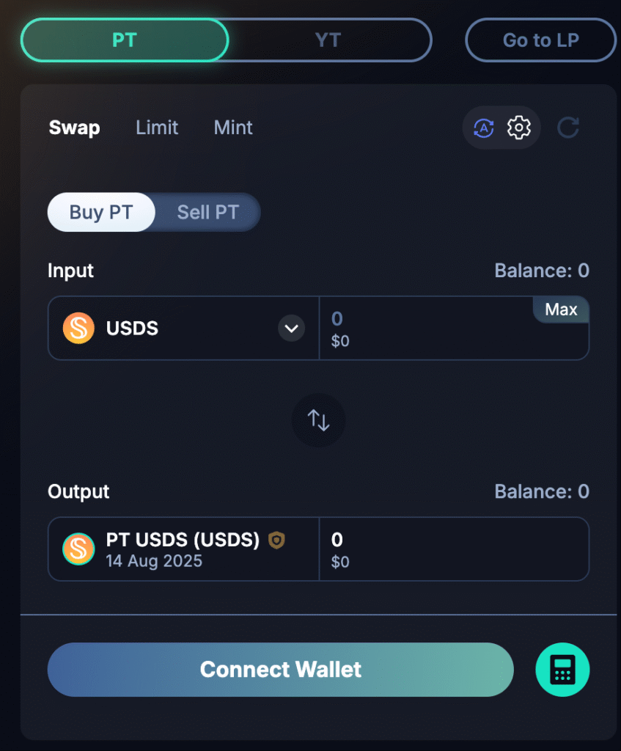Click the Go to LP button

(541, 40)
